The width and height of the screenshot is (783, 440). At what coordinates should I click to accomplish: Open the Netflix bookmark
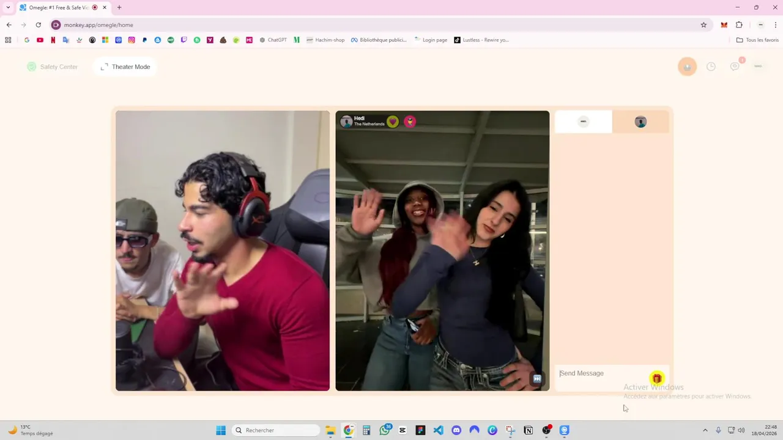coord(53,40)
